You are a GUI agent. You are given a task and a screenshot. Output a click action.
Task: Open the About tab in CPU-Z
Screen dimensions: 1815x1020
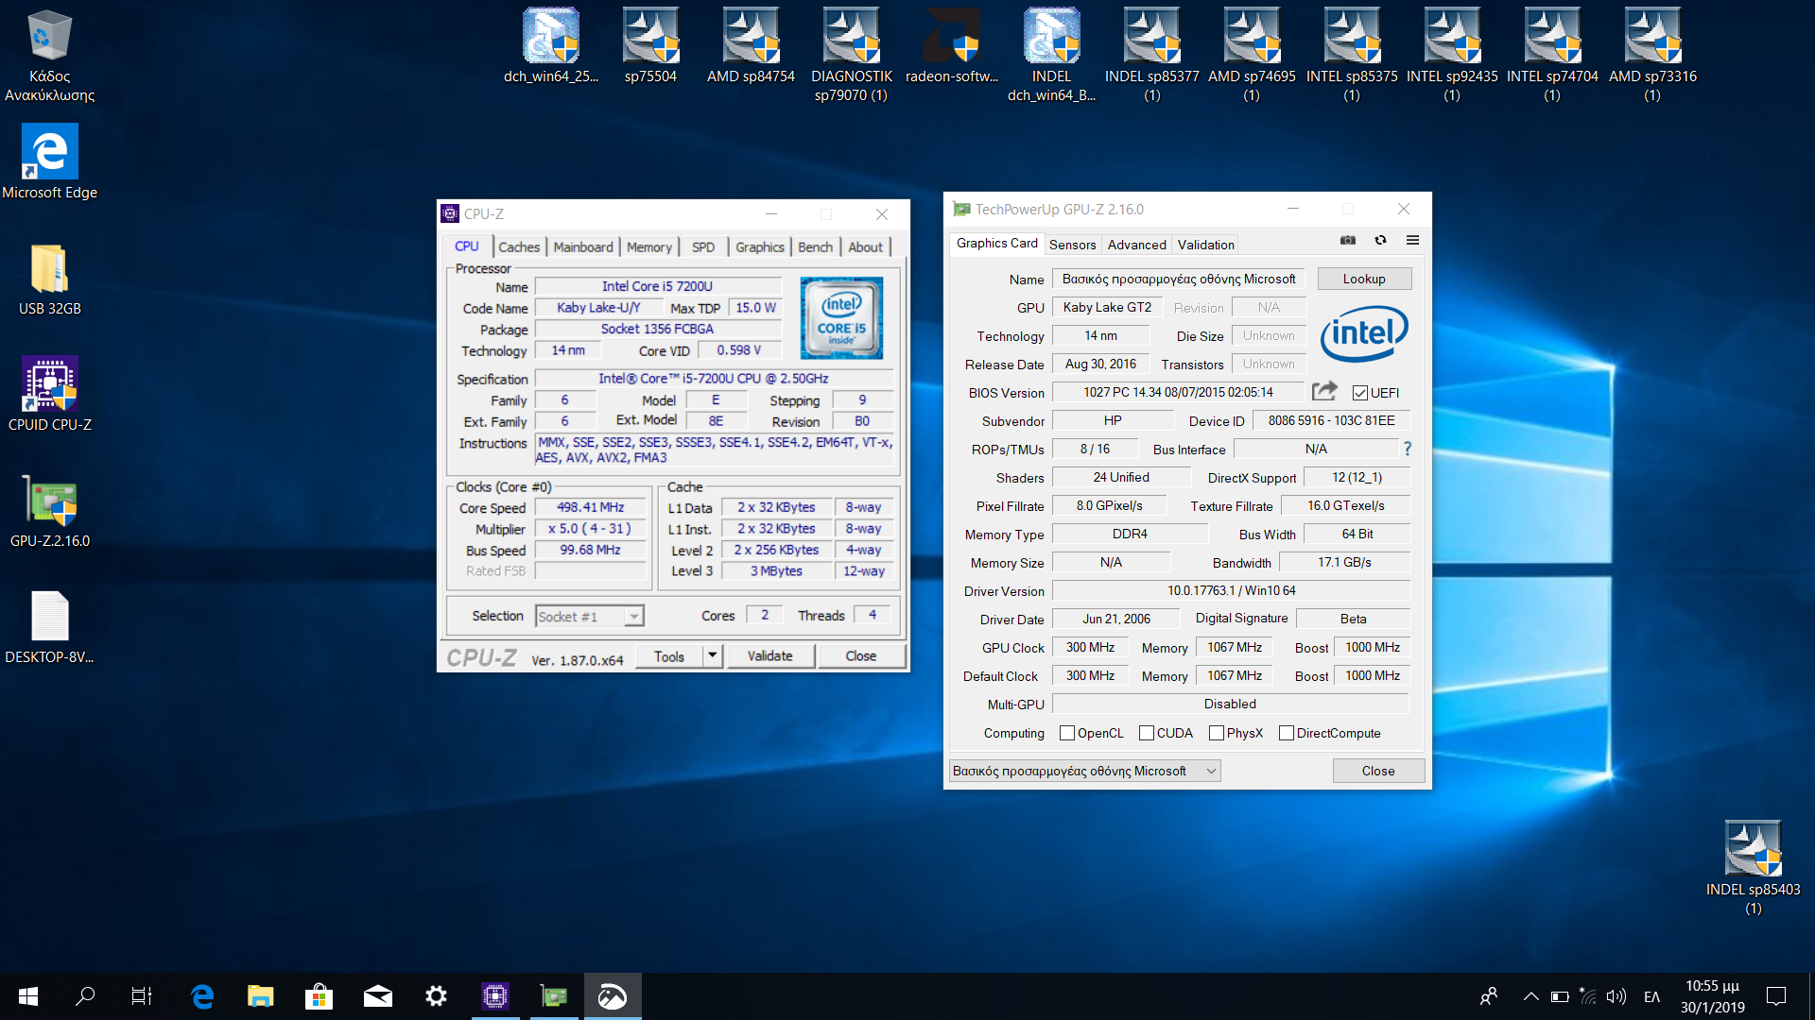point(866,247)
